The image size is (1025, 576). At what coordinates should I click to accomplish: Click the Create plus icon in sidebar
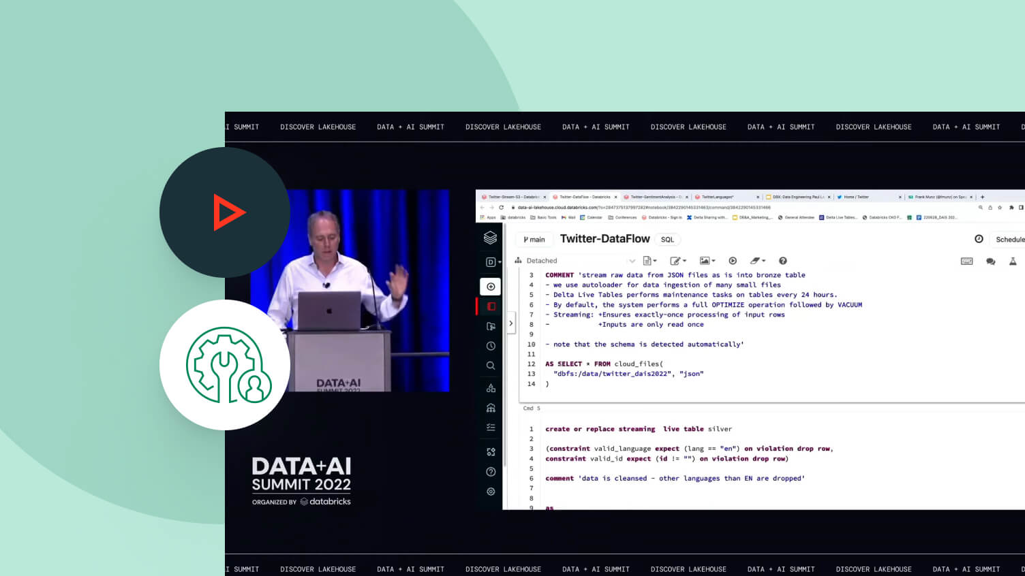pyautogui.click(x=491, y=287)
